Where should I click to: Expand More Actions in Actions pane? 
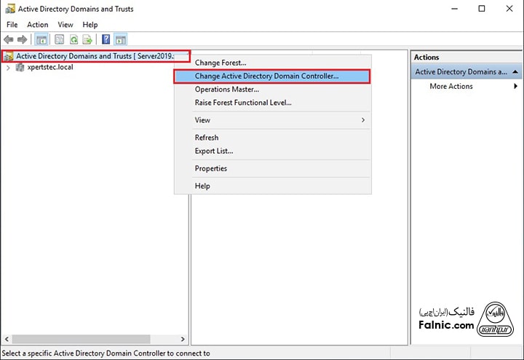[451, 87]
